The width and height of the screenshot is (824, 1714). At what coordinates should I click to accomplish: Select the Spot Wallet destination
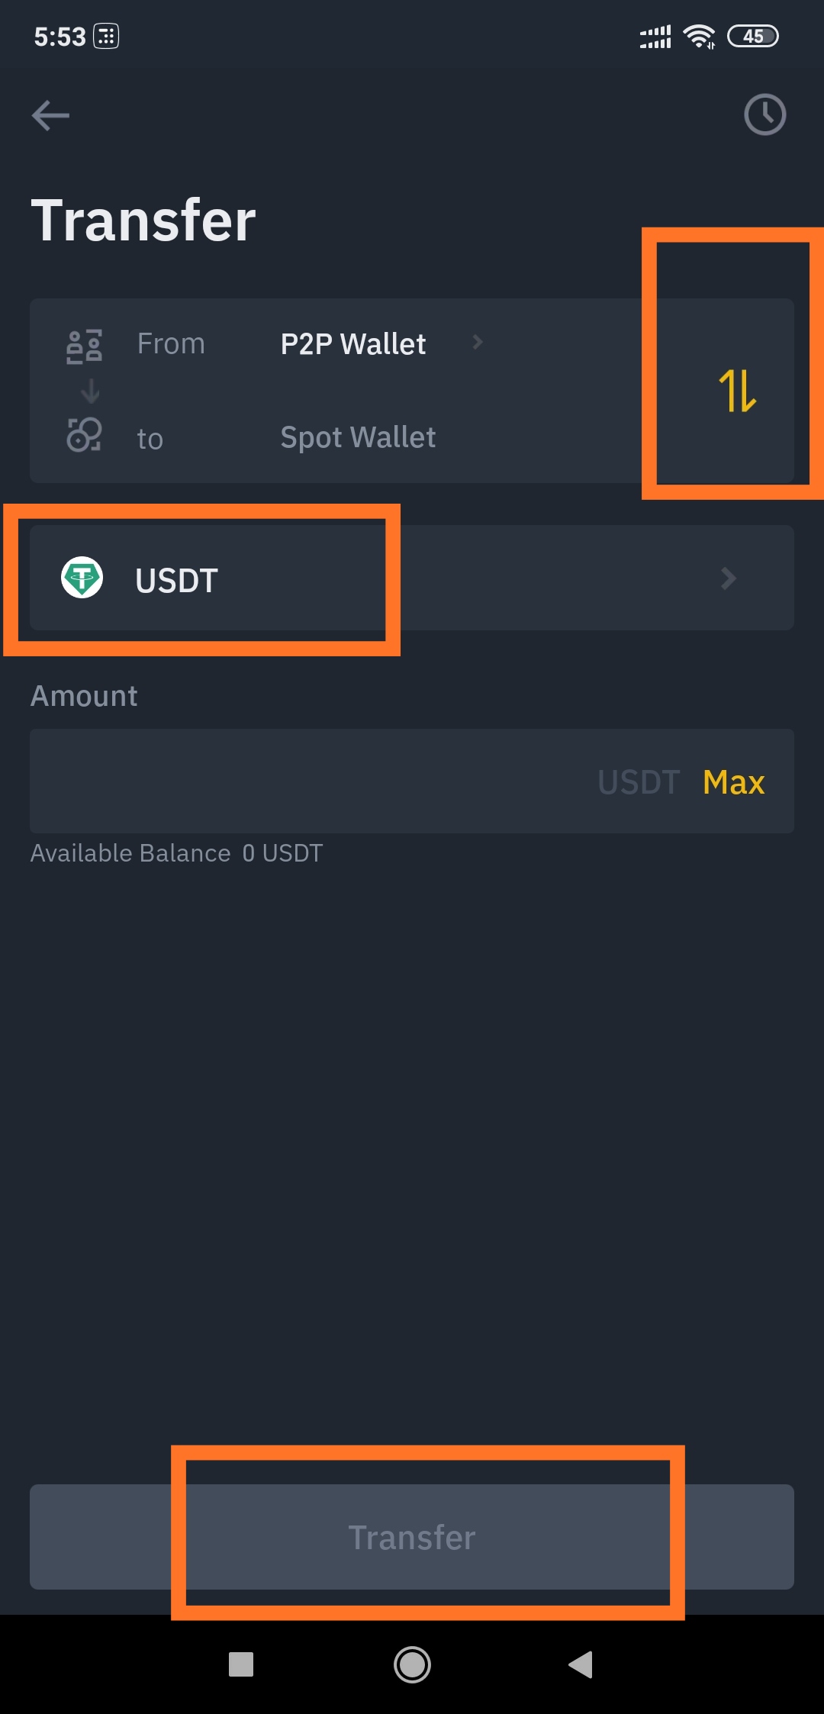tap(358, 437)
